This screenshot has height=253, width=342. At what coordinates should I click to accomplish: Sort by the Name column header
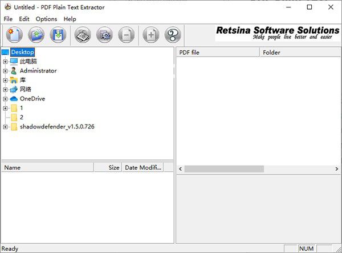47,167
